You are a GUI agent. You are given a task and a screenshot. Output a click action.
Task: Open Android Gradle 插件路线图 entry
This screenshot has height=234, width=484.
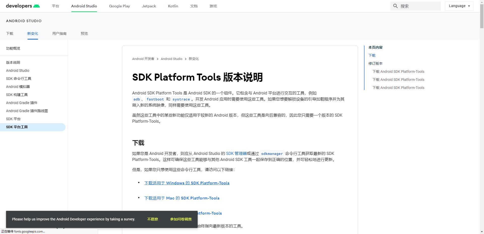[x=27, y=111]
